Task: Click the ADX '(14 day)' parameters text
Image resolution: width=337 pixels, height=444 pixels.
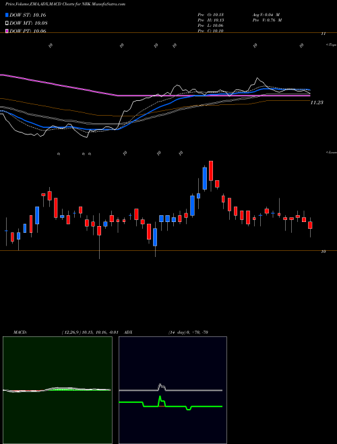Action: [177, 332]
